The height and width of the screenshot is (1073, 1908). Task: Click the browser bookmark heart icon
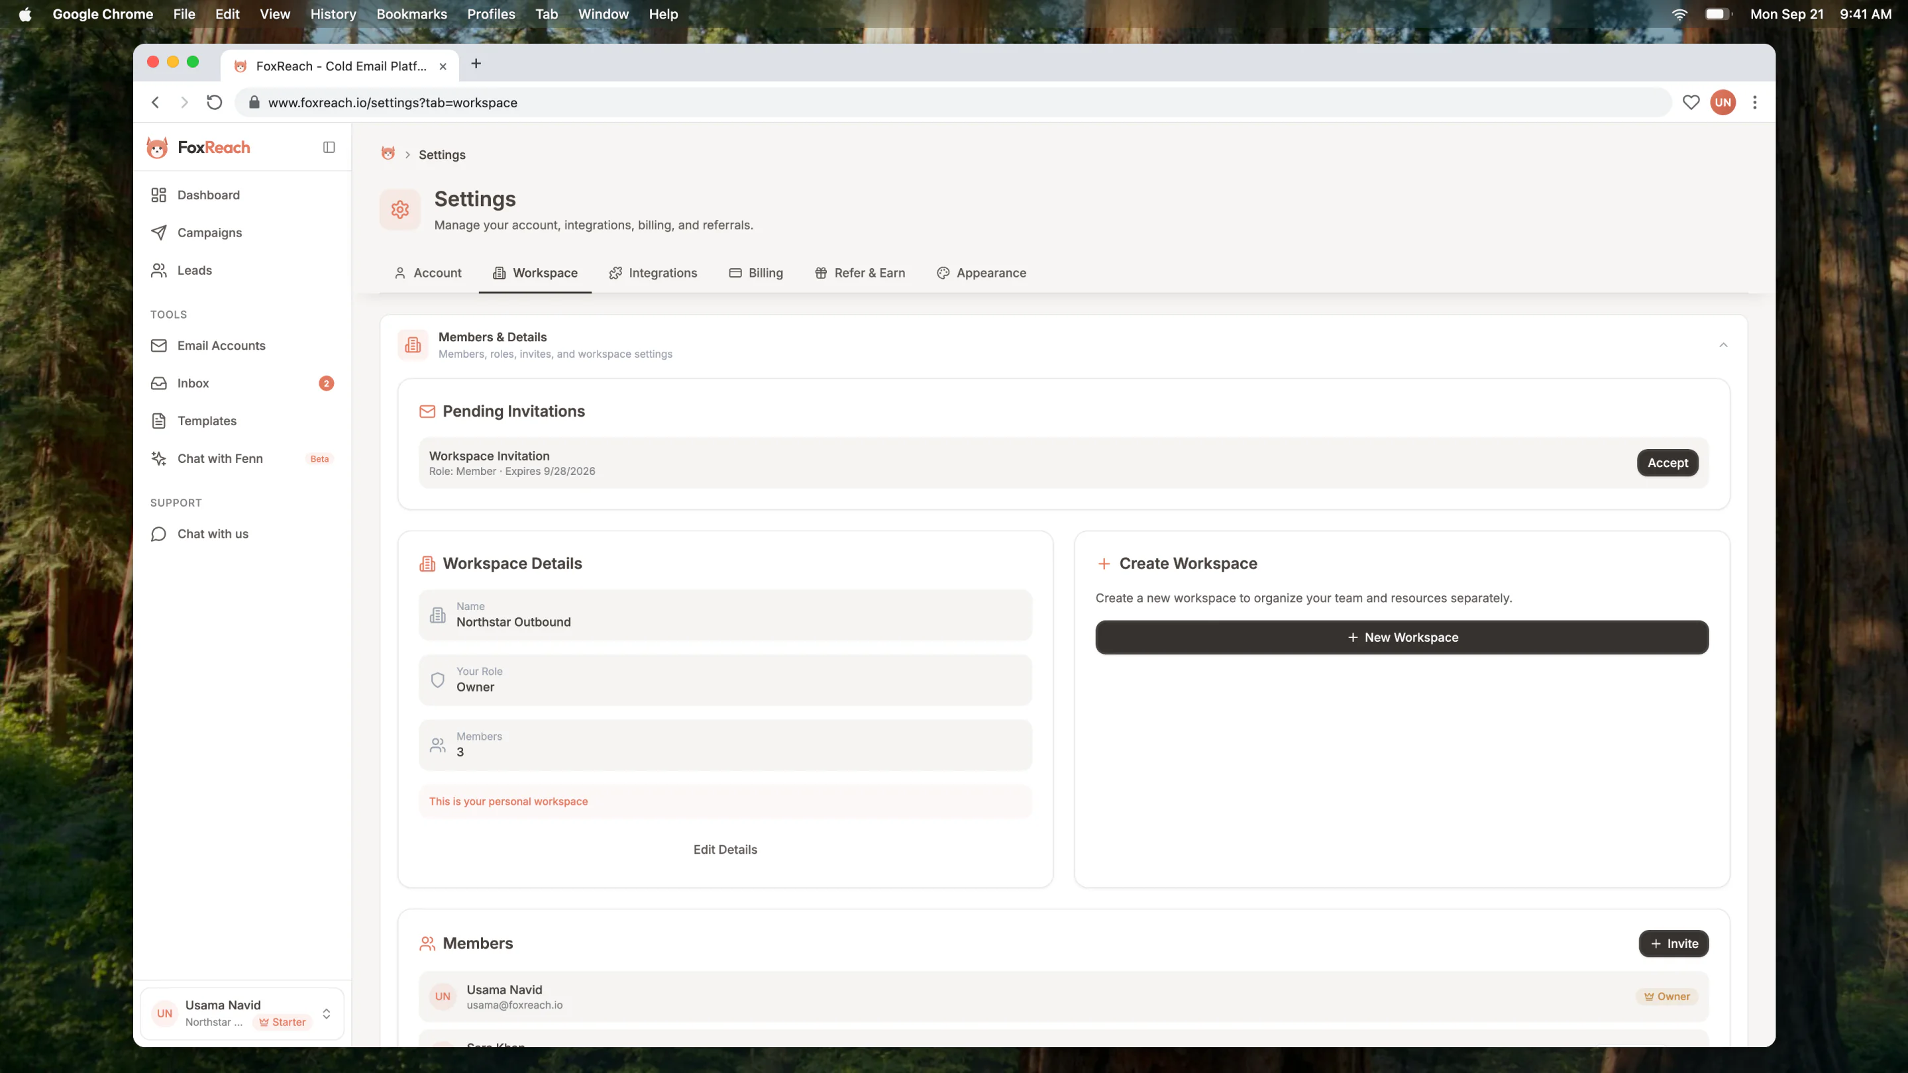tap(1691, 102)
